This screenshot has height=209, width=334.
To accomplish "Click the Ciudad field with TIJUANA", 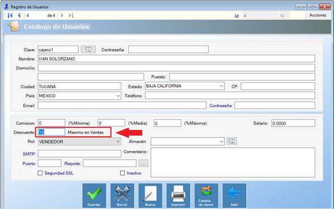I will point(79,86).
